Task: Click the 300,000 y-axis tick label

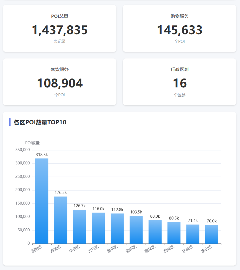Action: (23, 163)
